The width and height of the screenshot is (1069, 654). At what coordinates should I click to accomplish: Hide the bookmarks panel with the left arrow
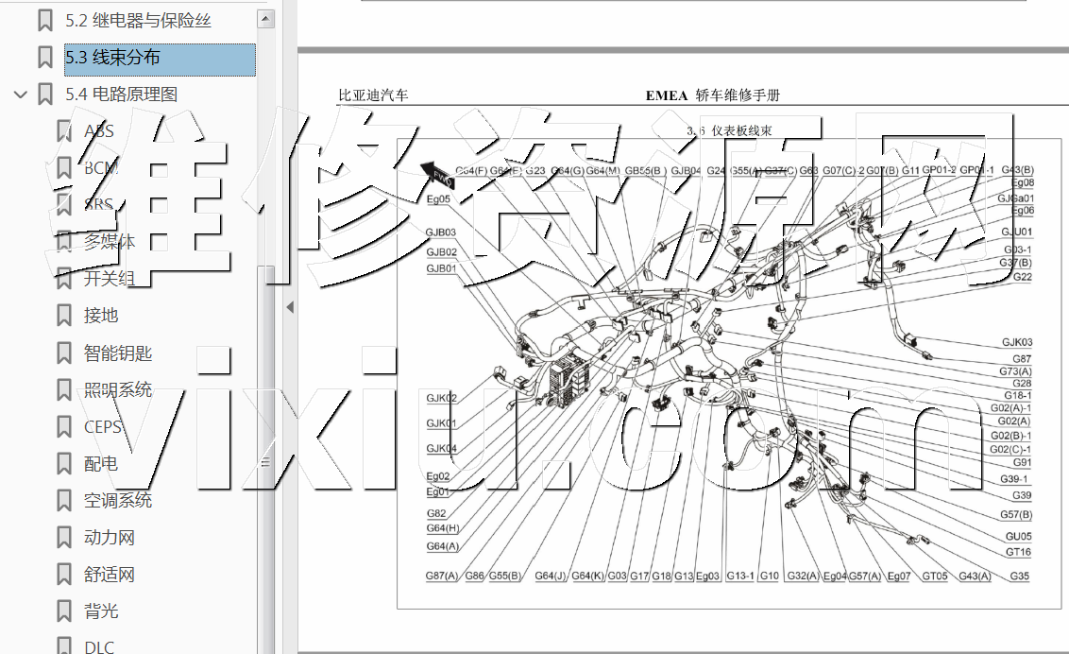(x=289, y=307)
